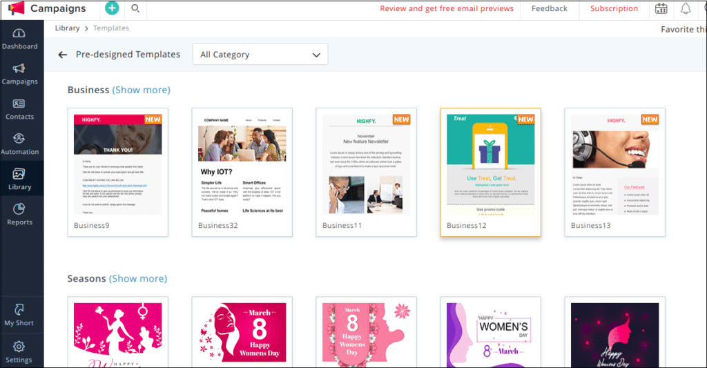Image resolution: width=707 pixels, height=368 pixels.
Task: Click the Pre-designed Templates heading
Action: (x=128, y=55)
